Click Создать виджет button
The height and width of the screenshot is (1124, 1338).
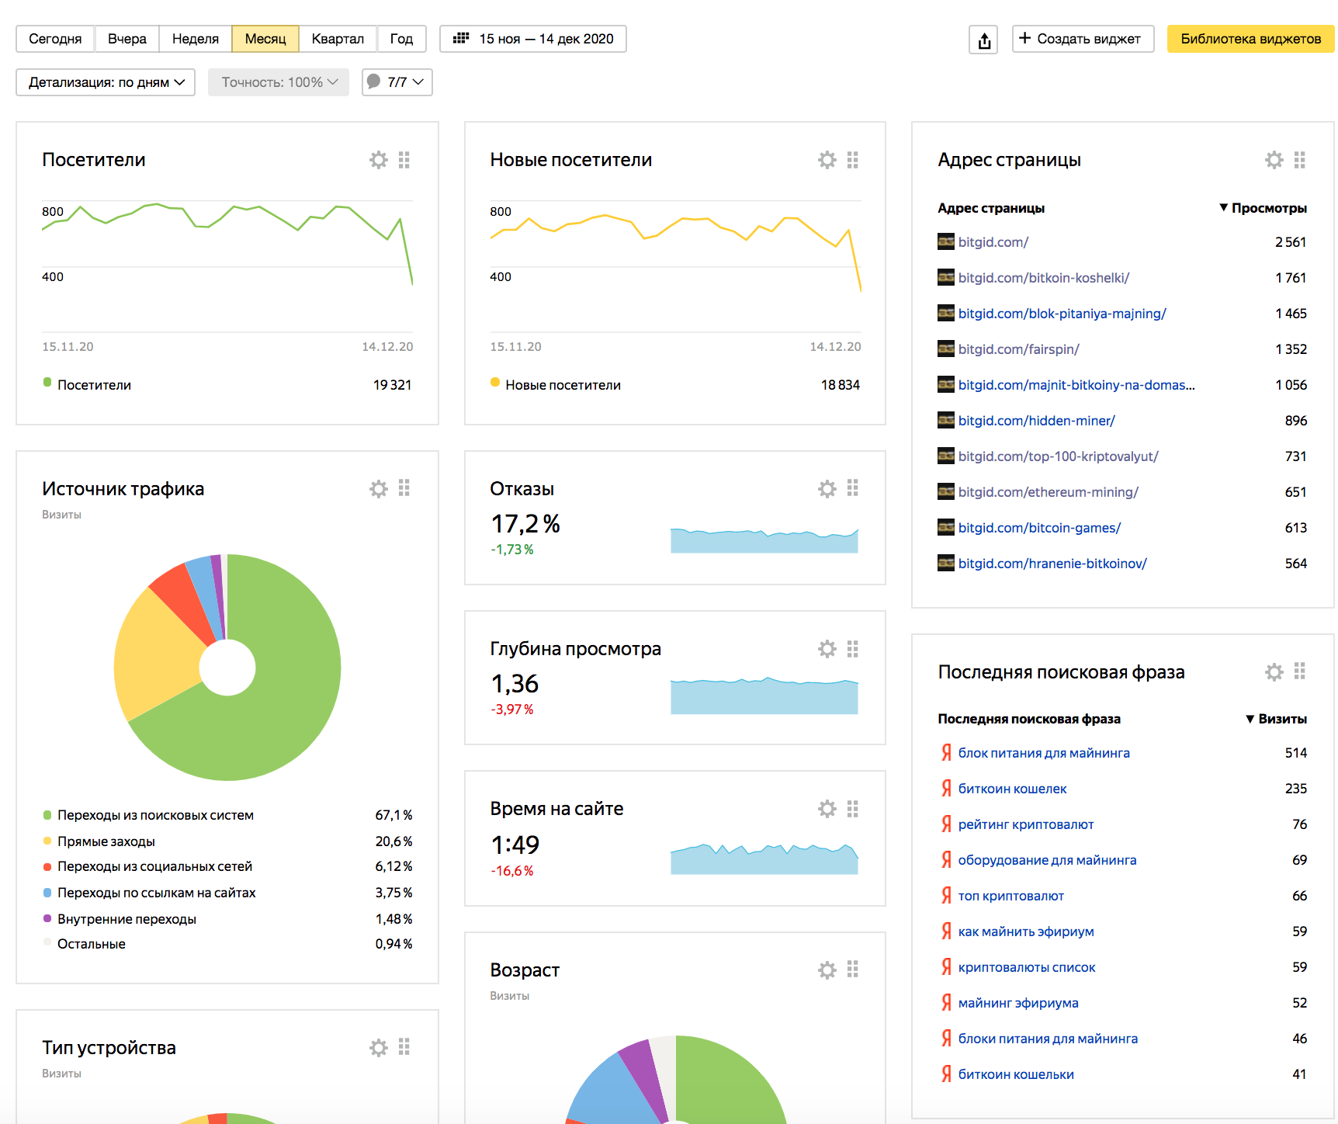pos(1083,39)
